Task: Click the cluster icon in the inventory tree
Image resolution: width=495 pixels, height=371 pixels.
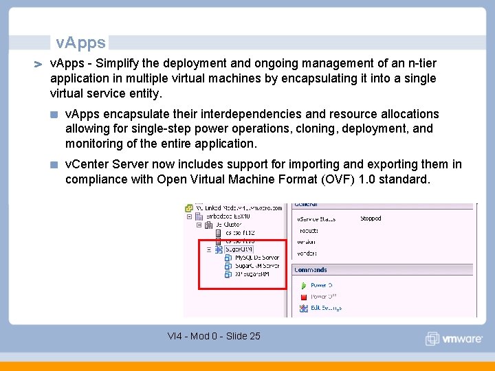Action: click(x=209, y=225)
